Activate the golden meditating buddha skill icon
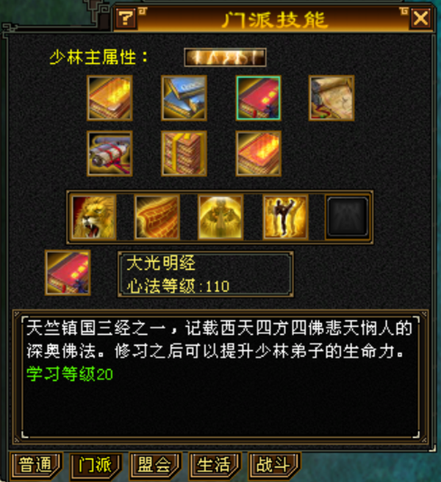Image resolution: width=441 pixels, height=482 pixels. pos(220,217)
